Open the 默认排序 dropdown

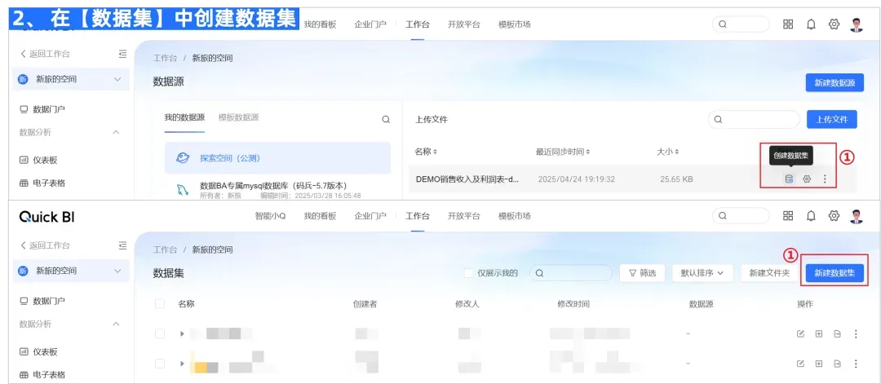702,273
